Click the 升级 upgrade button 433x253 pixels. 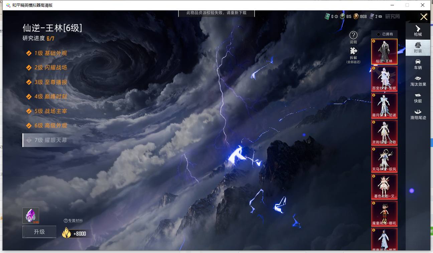tap(39, 232)
